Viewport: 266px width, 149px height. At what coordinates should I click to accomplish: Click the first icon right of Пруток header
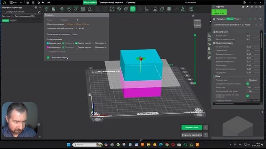[x=243, y=7]
